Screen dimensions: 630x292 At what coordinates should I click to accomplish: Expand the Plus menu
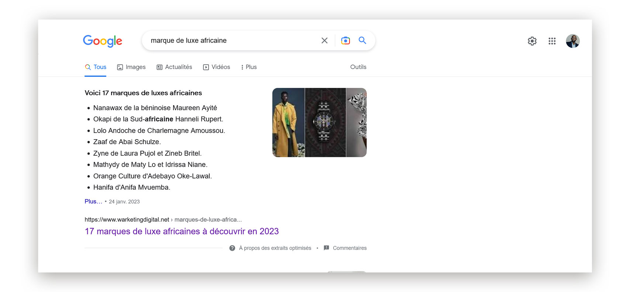click(249, 67)
